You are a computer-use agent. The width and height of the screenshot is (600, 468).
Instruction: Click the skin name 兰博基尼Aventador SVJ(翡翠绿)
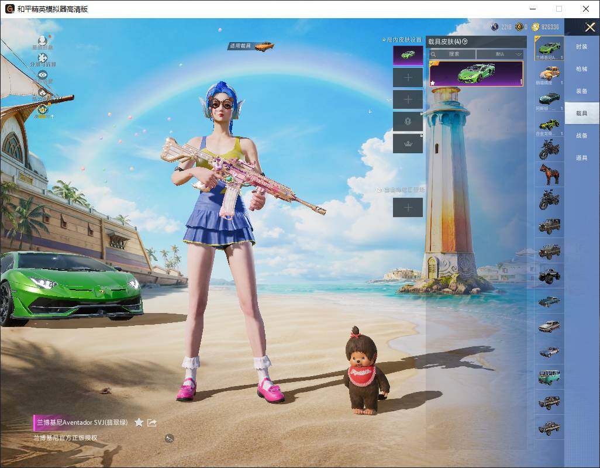tap(82, 422)
